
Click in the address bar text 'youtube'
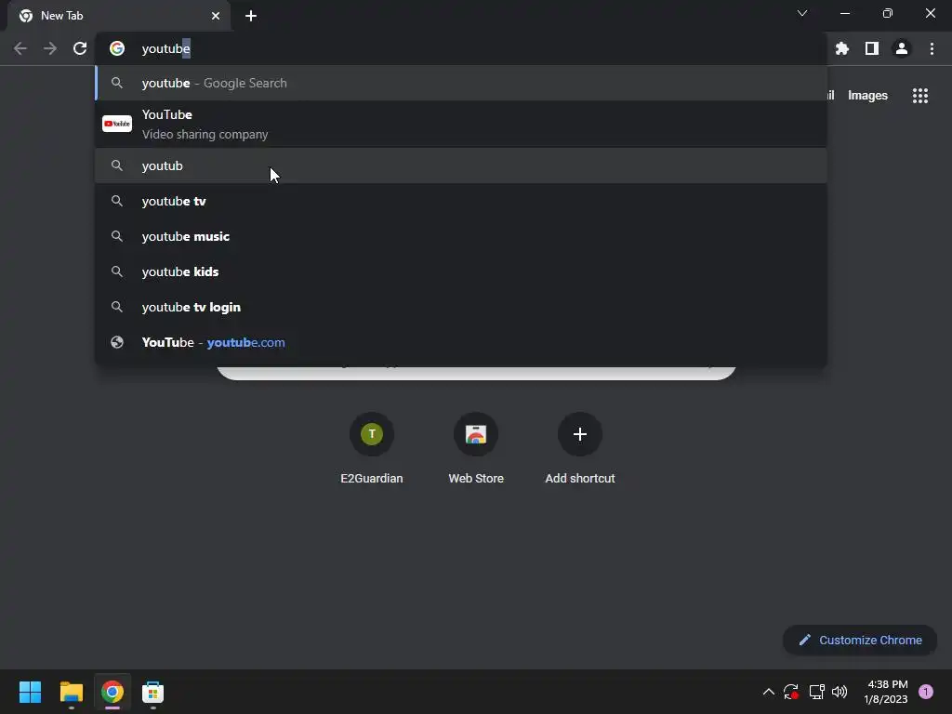pyautogui.click(x=165, y=48)
